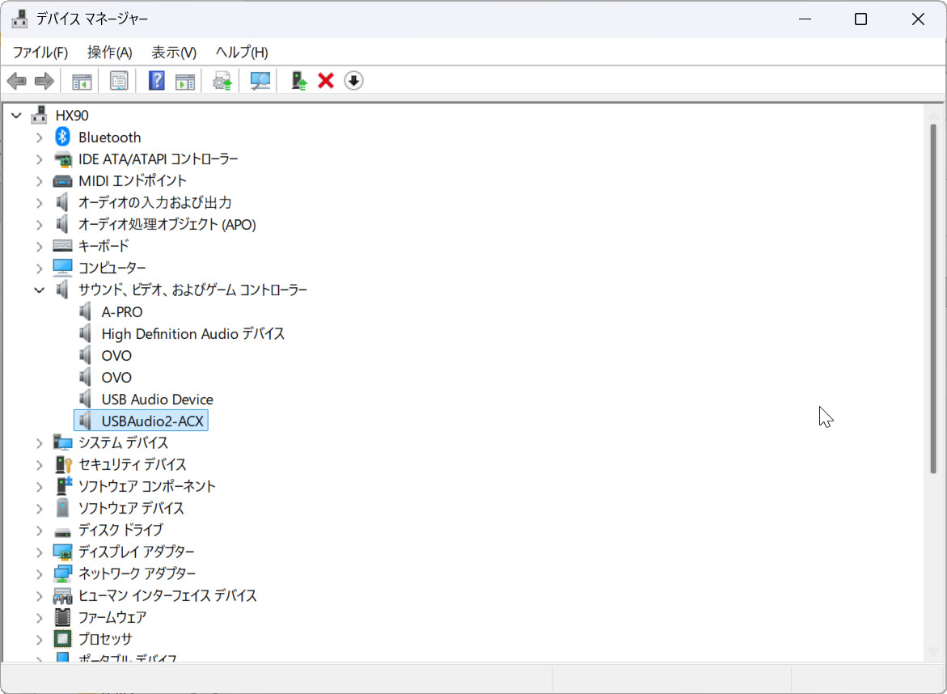Click the Back arrow toolbar icon
Image resolution: width=947 pixels, height=694 pixels.
16,81
